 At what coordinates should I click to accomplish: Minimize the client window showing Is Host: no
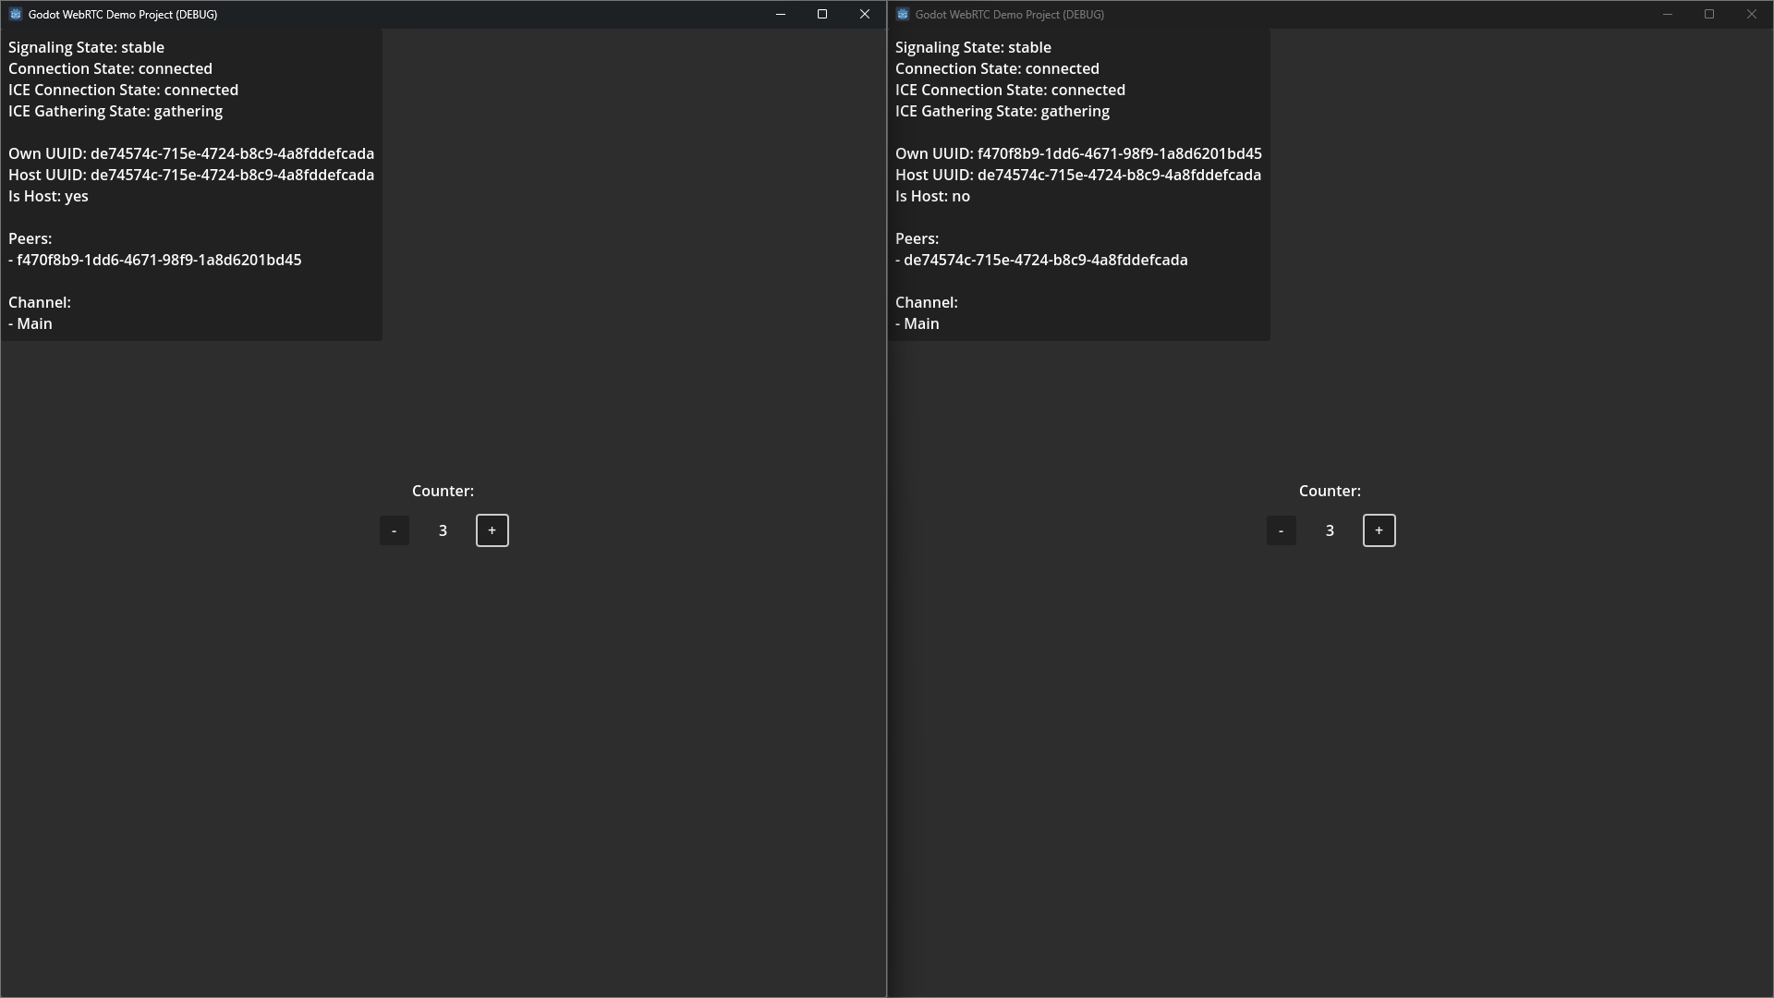1668,14
